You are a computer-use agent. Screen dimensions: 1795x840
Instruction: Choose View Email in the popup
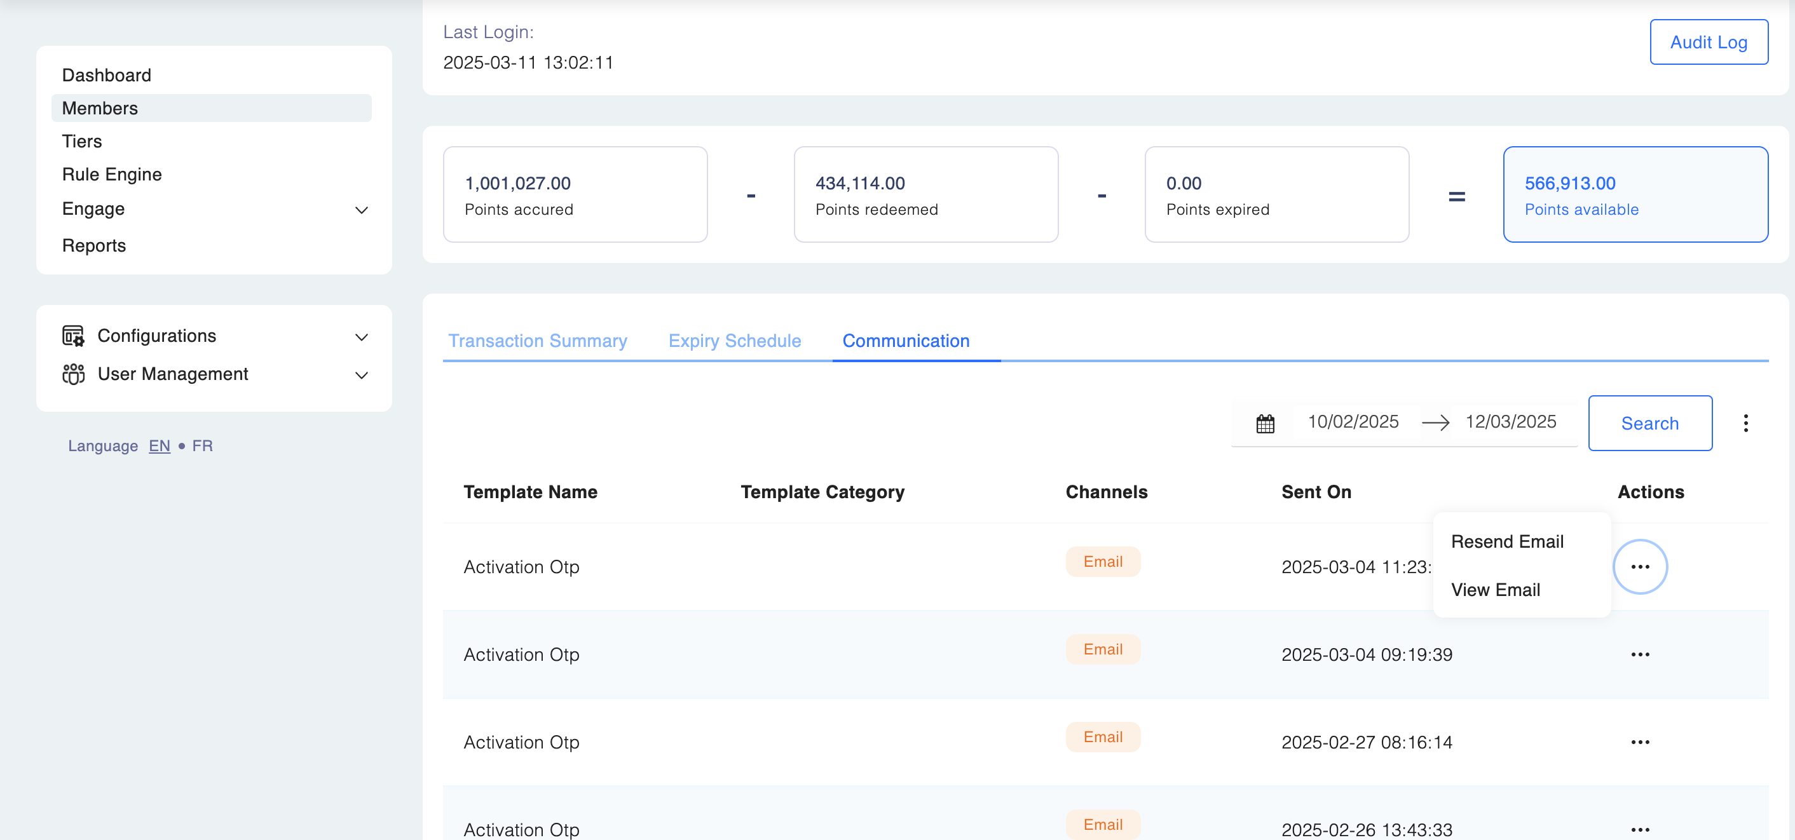[x=1495, y=590]
